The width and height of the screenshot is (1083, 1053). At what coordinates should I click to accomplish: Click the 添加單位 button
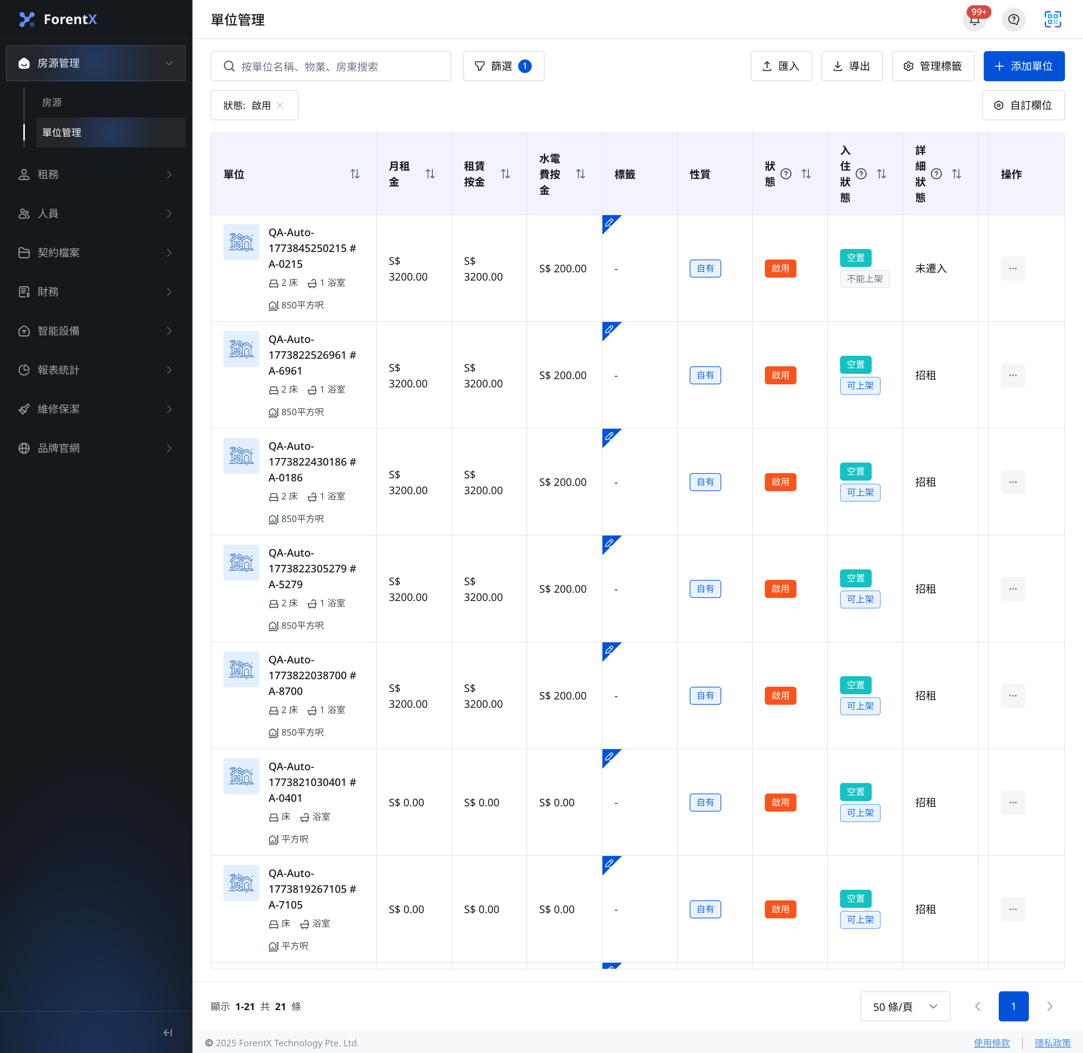tap(1024, 66)
